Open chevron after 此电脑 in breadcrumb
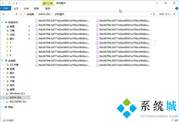The height and width of the screenshot is (122, 179). click(36, 14)
